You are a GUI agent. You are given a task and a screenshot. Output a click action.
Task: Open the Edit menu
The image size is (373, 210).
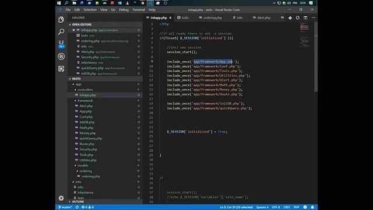pos(77,10)
